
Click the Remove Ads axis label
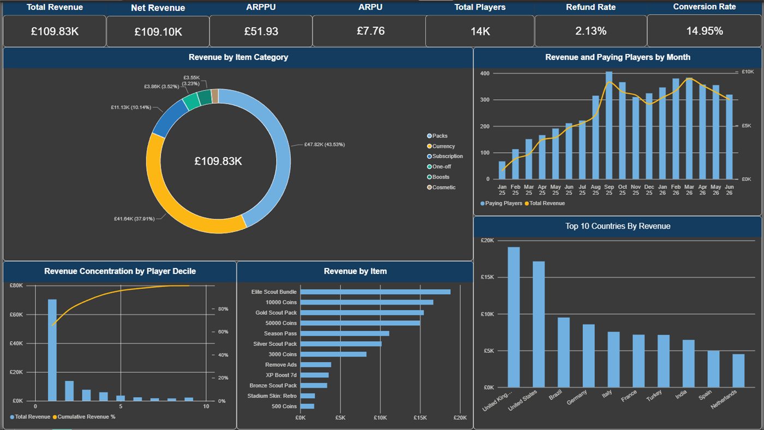[x=281, y=365]
